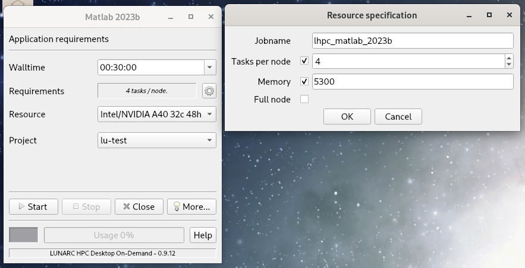Image resolution: width=525 pixels, height=268 pixels.
Task: Increase Tasks per node with up arrow
Action: pyautogui.click(x=509, y=58)
